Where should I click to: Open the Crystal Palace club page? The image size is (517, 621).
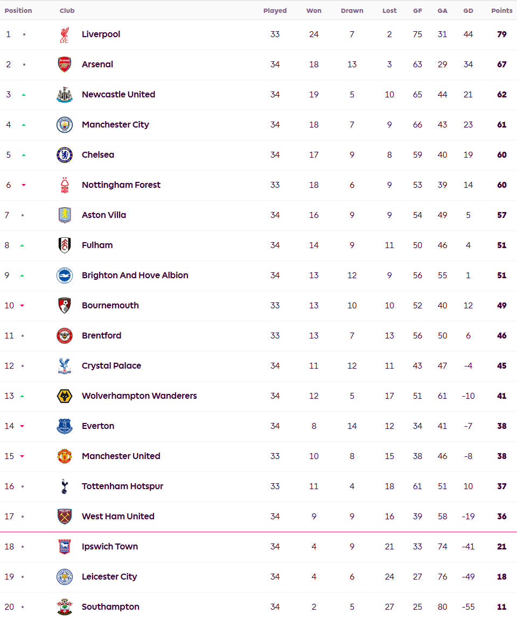111,365
